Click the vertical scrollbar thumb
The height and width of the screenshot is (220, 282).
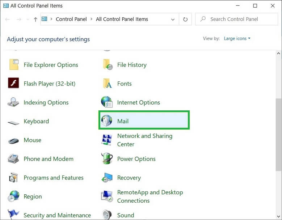pyautogui.click(x=279, y=135)
